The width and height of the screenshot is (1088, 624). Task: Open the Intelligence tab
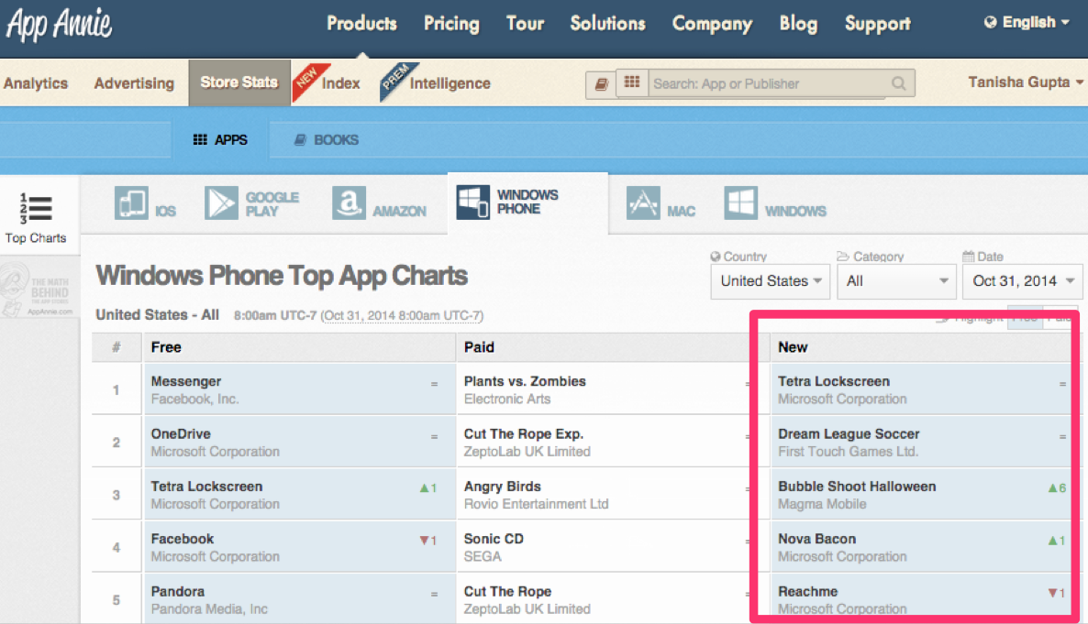450,83
